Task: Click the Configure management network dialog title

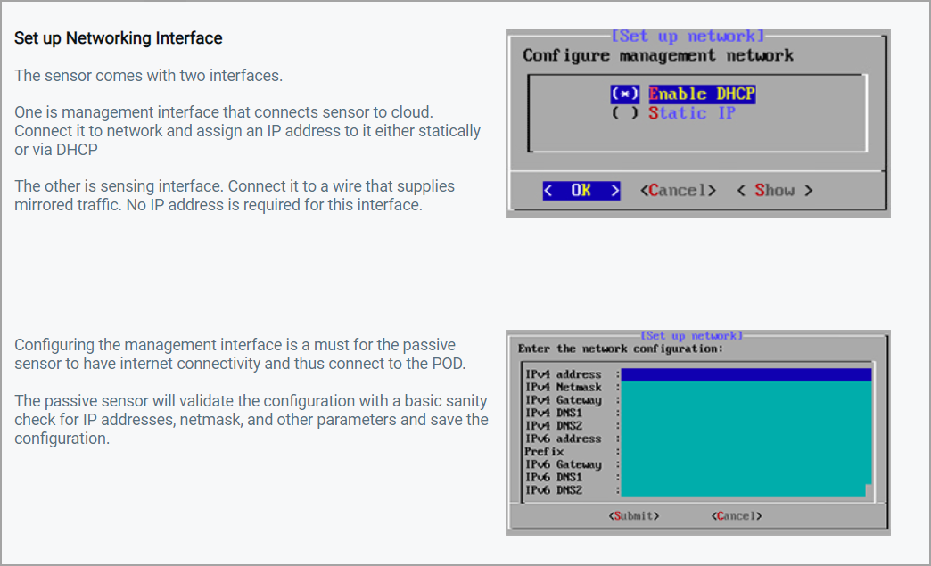Action: [x=657, y=55]
